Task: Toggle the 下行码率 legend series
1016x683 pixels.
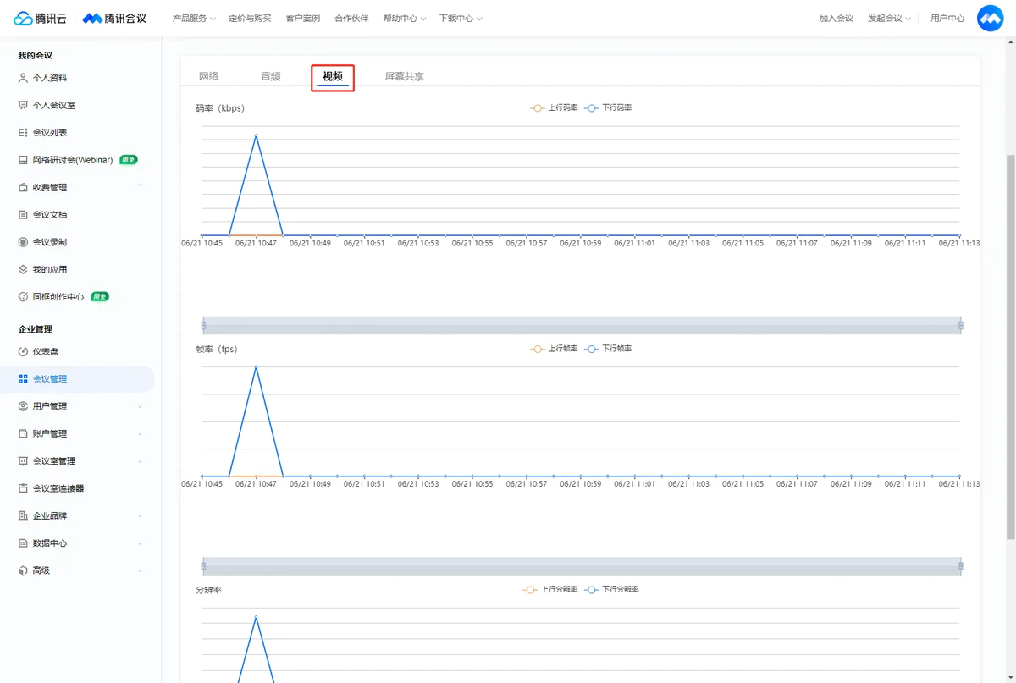Action: (608, 108)
